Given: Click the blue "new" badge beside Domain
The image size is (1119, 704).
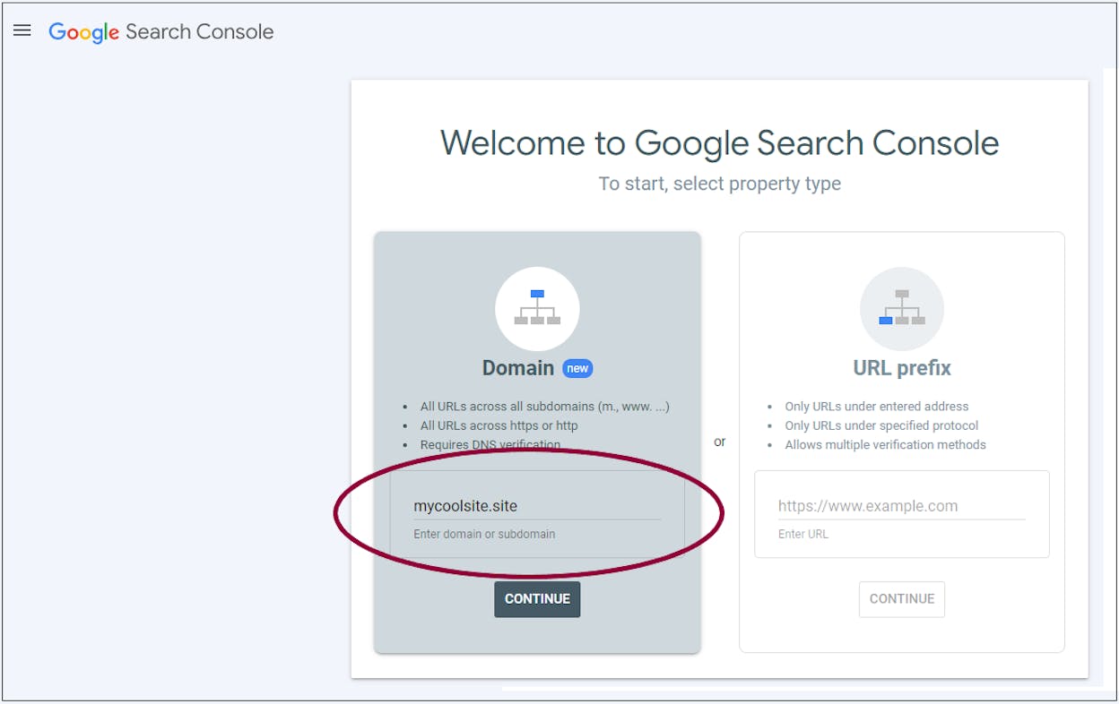Looking at the screenshot, I should (x=577, y=368).
